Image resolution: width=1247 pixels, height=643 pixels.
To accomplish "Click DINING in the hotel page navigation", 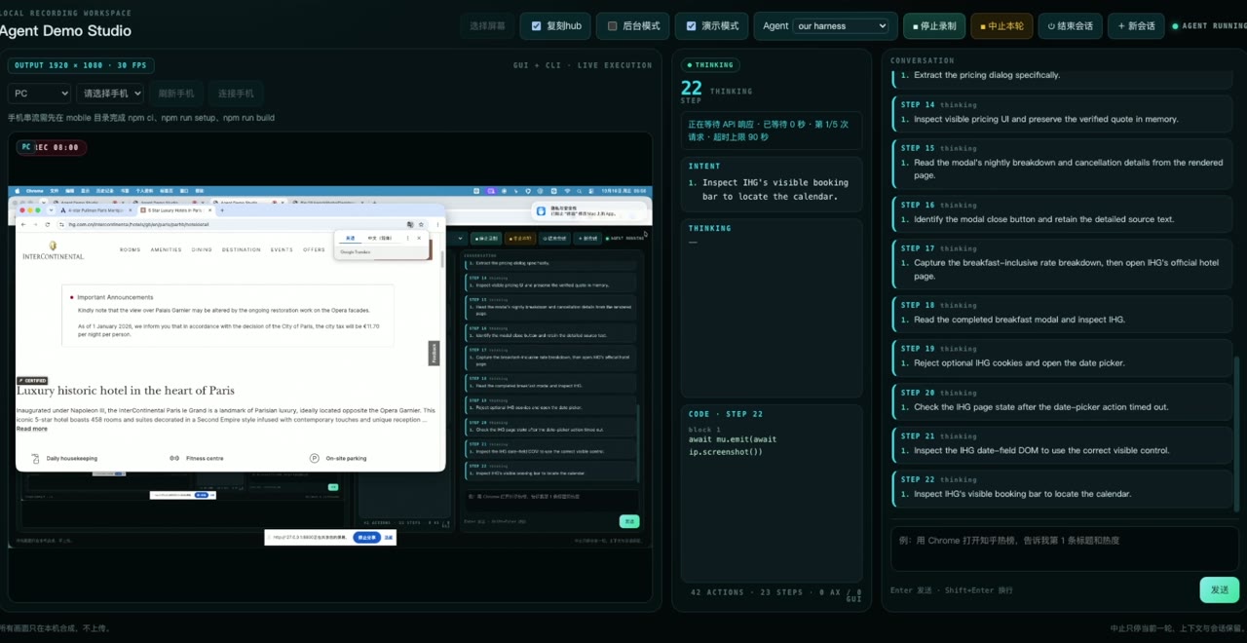I will (x=202, y=249).
